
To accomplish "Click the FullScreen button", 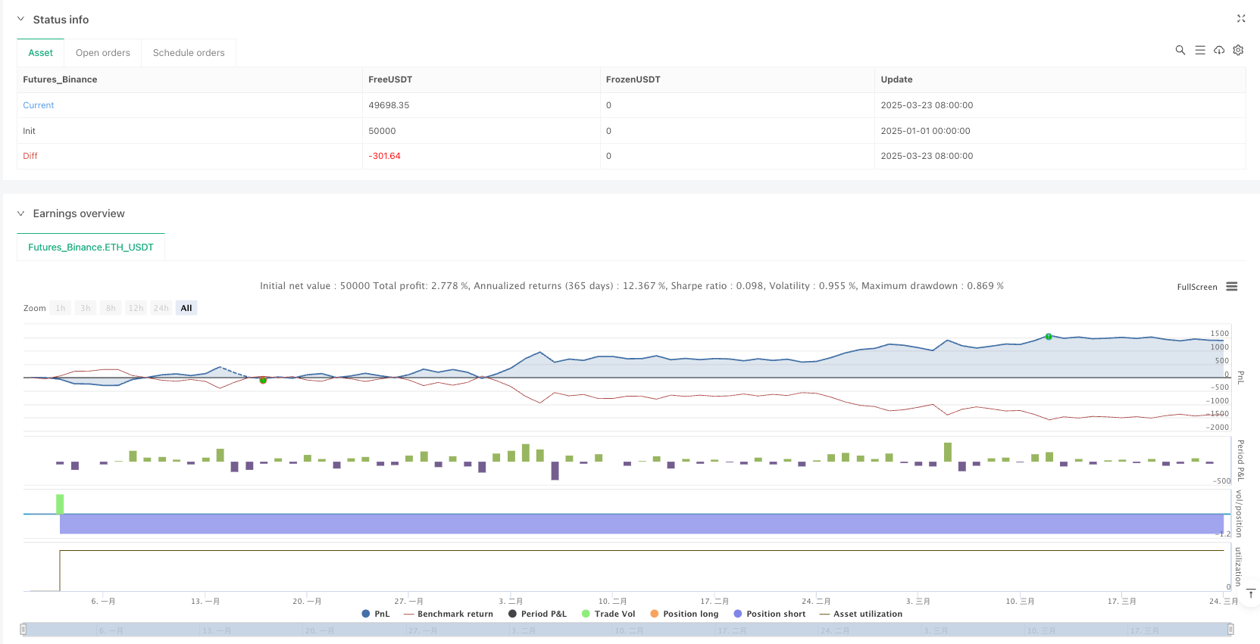I will (x=1196, y=287).
